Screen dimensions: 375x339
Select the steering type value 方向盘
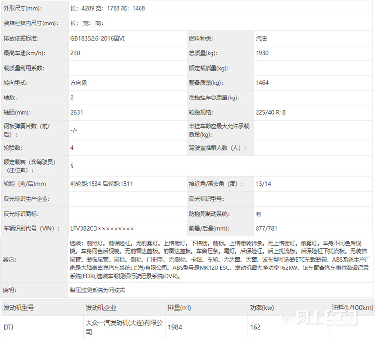[x=79, y=83]
